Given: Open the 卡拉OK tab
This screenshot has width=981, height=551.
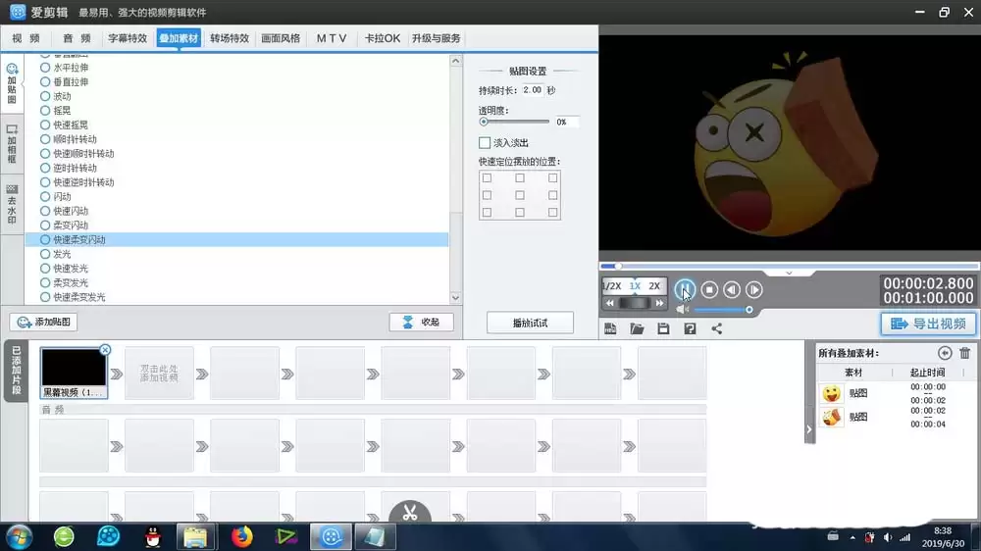Looking at the screenshot, I should point(383,38).
